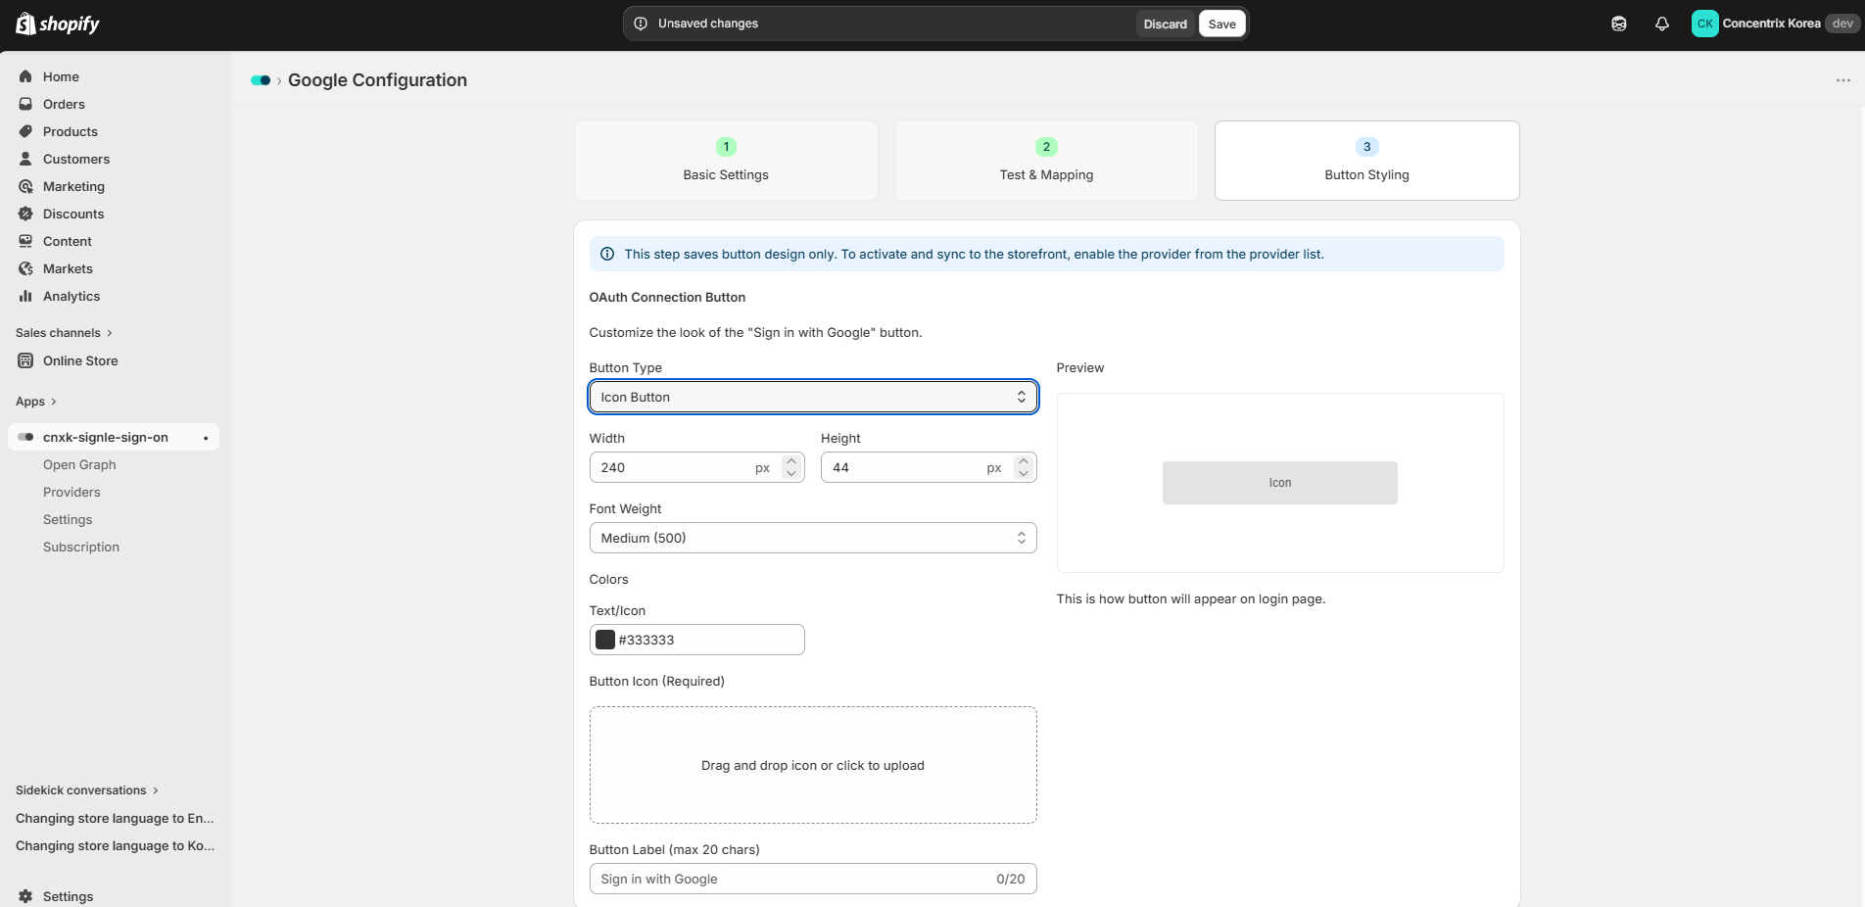This screenshot has height=907, width=1865.
Task: Discard the unsaved changes
Action: (1166, 24)
